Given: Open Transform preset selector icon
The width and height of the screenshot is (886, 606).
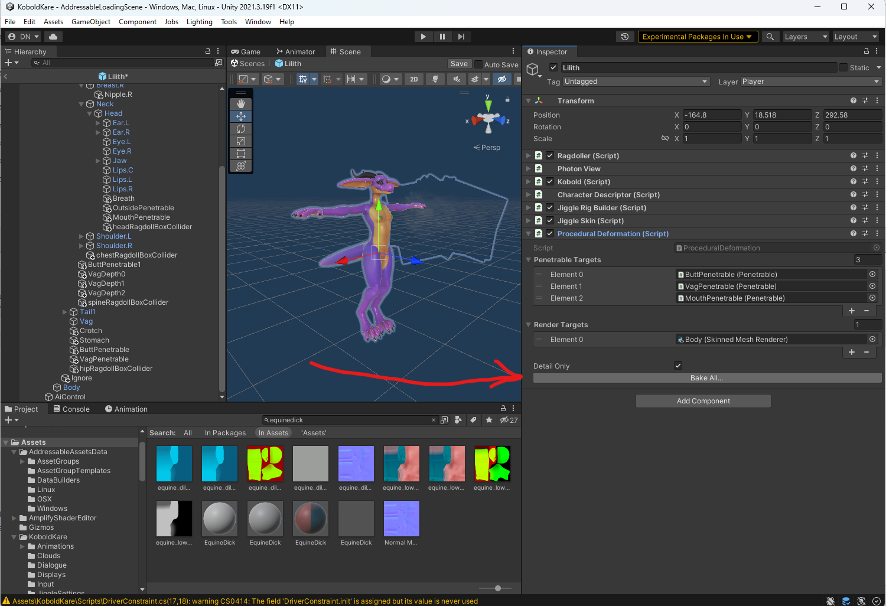Looking at the screenshot, I should [x=865, y=101].
